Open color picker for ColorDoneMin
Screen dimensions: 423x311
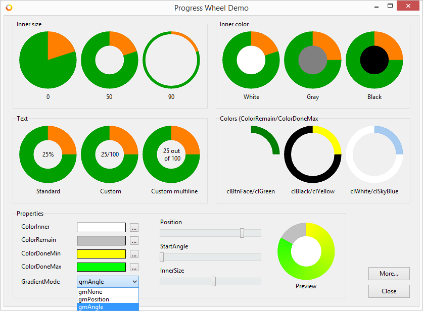[x=134, y=254]
